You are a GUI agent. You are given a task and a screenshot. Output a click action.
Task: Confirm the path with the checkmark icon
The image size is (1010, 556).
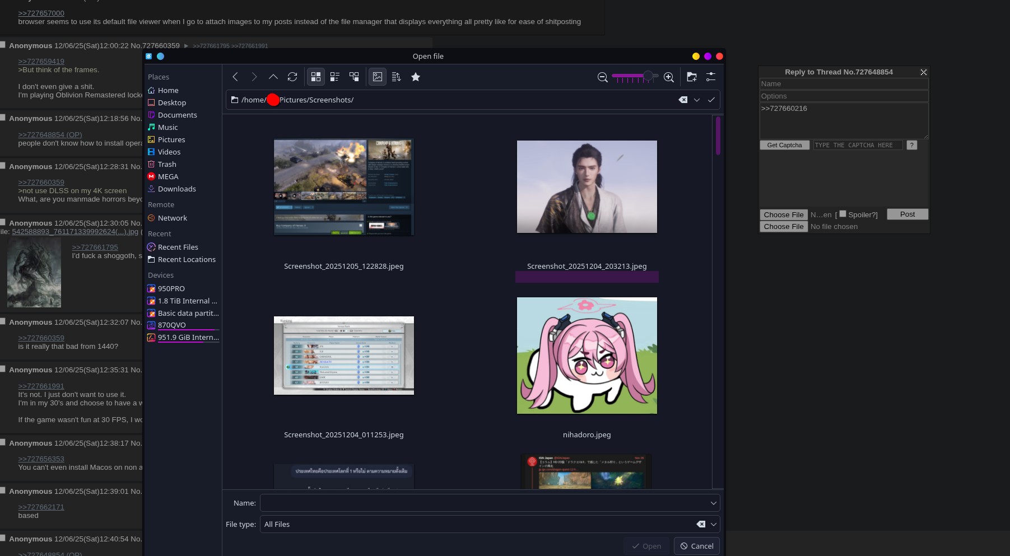(x=711, y=100)
